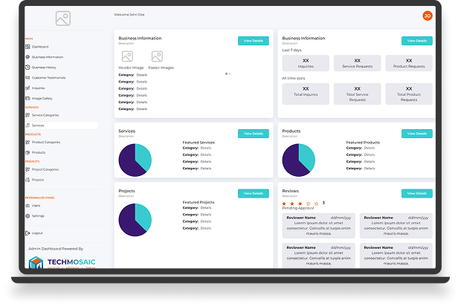Image resolution: width=461 pixels, height=306 pixels.
Task: Click the Project Categories sidebar icon
Action: point(28,169)
